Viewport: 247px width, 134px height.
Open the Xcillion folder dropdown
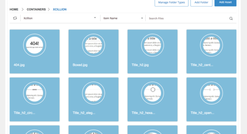coord(60,18)
